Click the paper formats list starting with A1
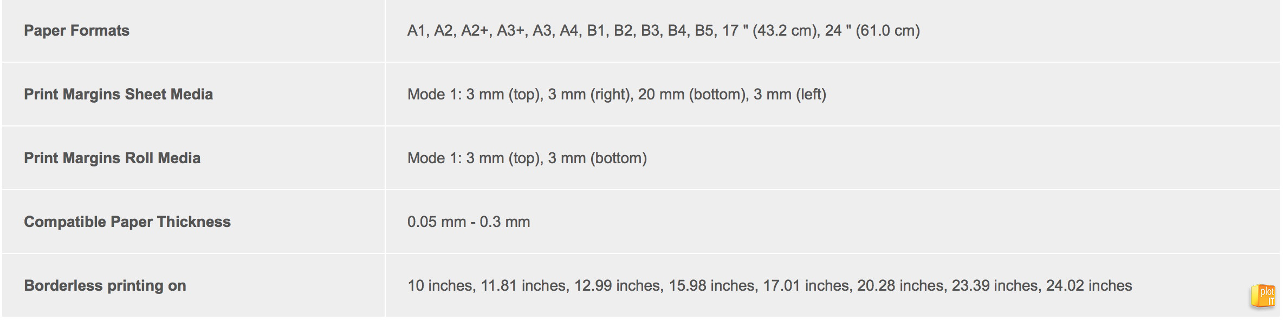This screenshot has height=321, width=1283. point(664,31)
